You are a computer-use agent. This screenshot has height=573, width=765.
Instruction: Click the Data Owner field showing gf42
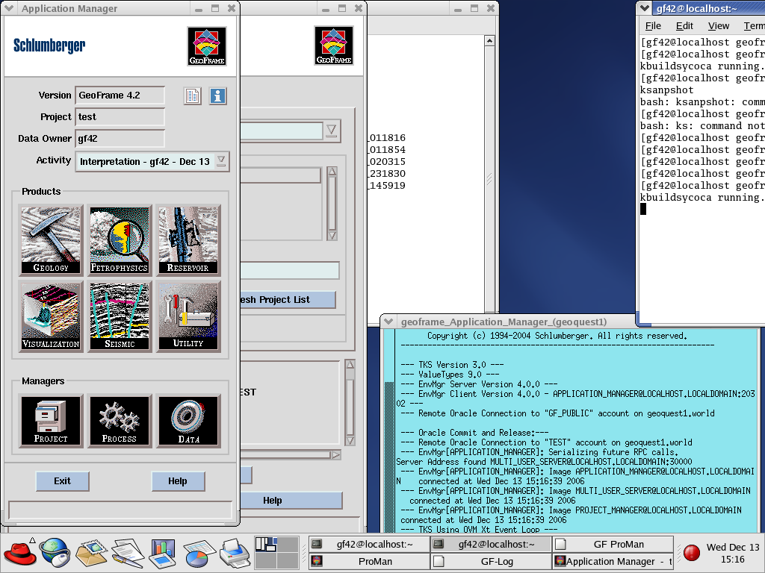(120, 138)
